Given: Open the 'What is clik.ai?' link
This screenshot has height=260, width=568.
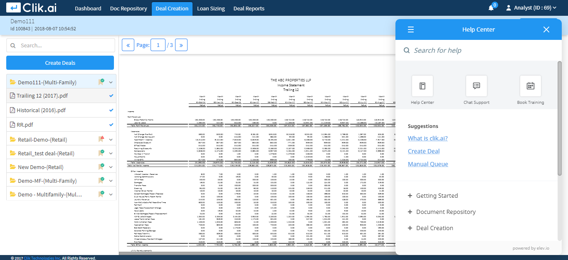Looking at the screenshot, I should [x=428, y=138].
